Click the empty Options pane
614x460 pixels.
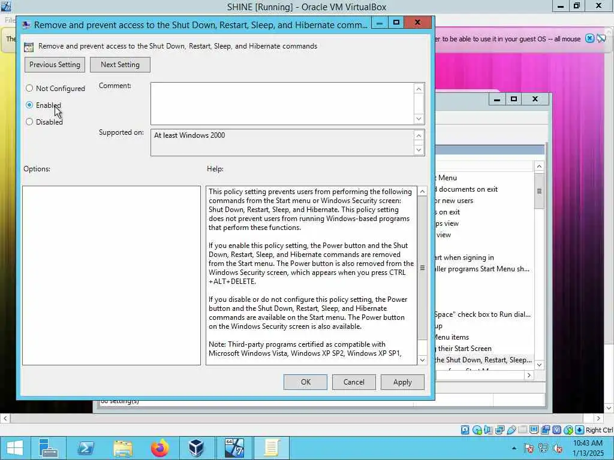[112, 276]
